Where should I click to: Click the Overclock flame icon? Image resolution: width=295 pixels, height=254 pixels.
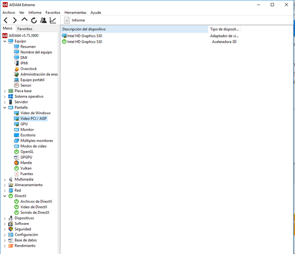click(17, 69)
